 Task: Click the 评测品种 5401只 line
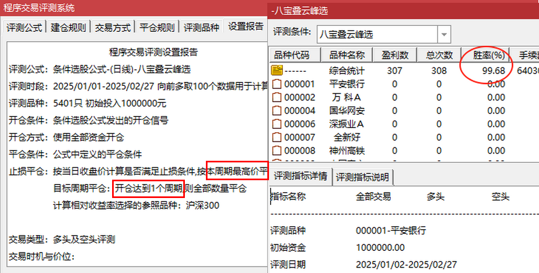click(87, 103)
